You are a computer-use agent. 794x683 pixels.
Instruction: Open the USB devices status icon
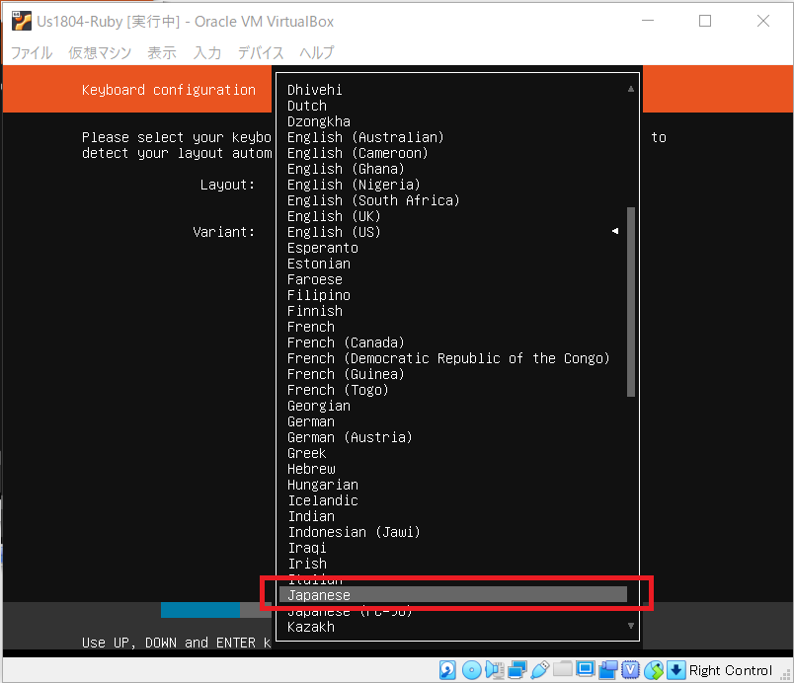click(x=540, y=670)
